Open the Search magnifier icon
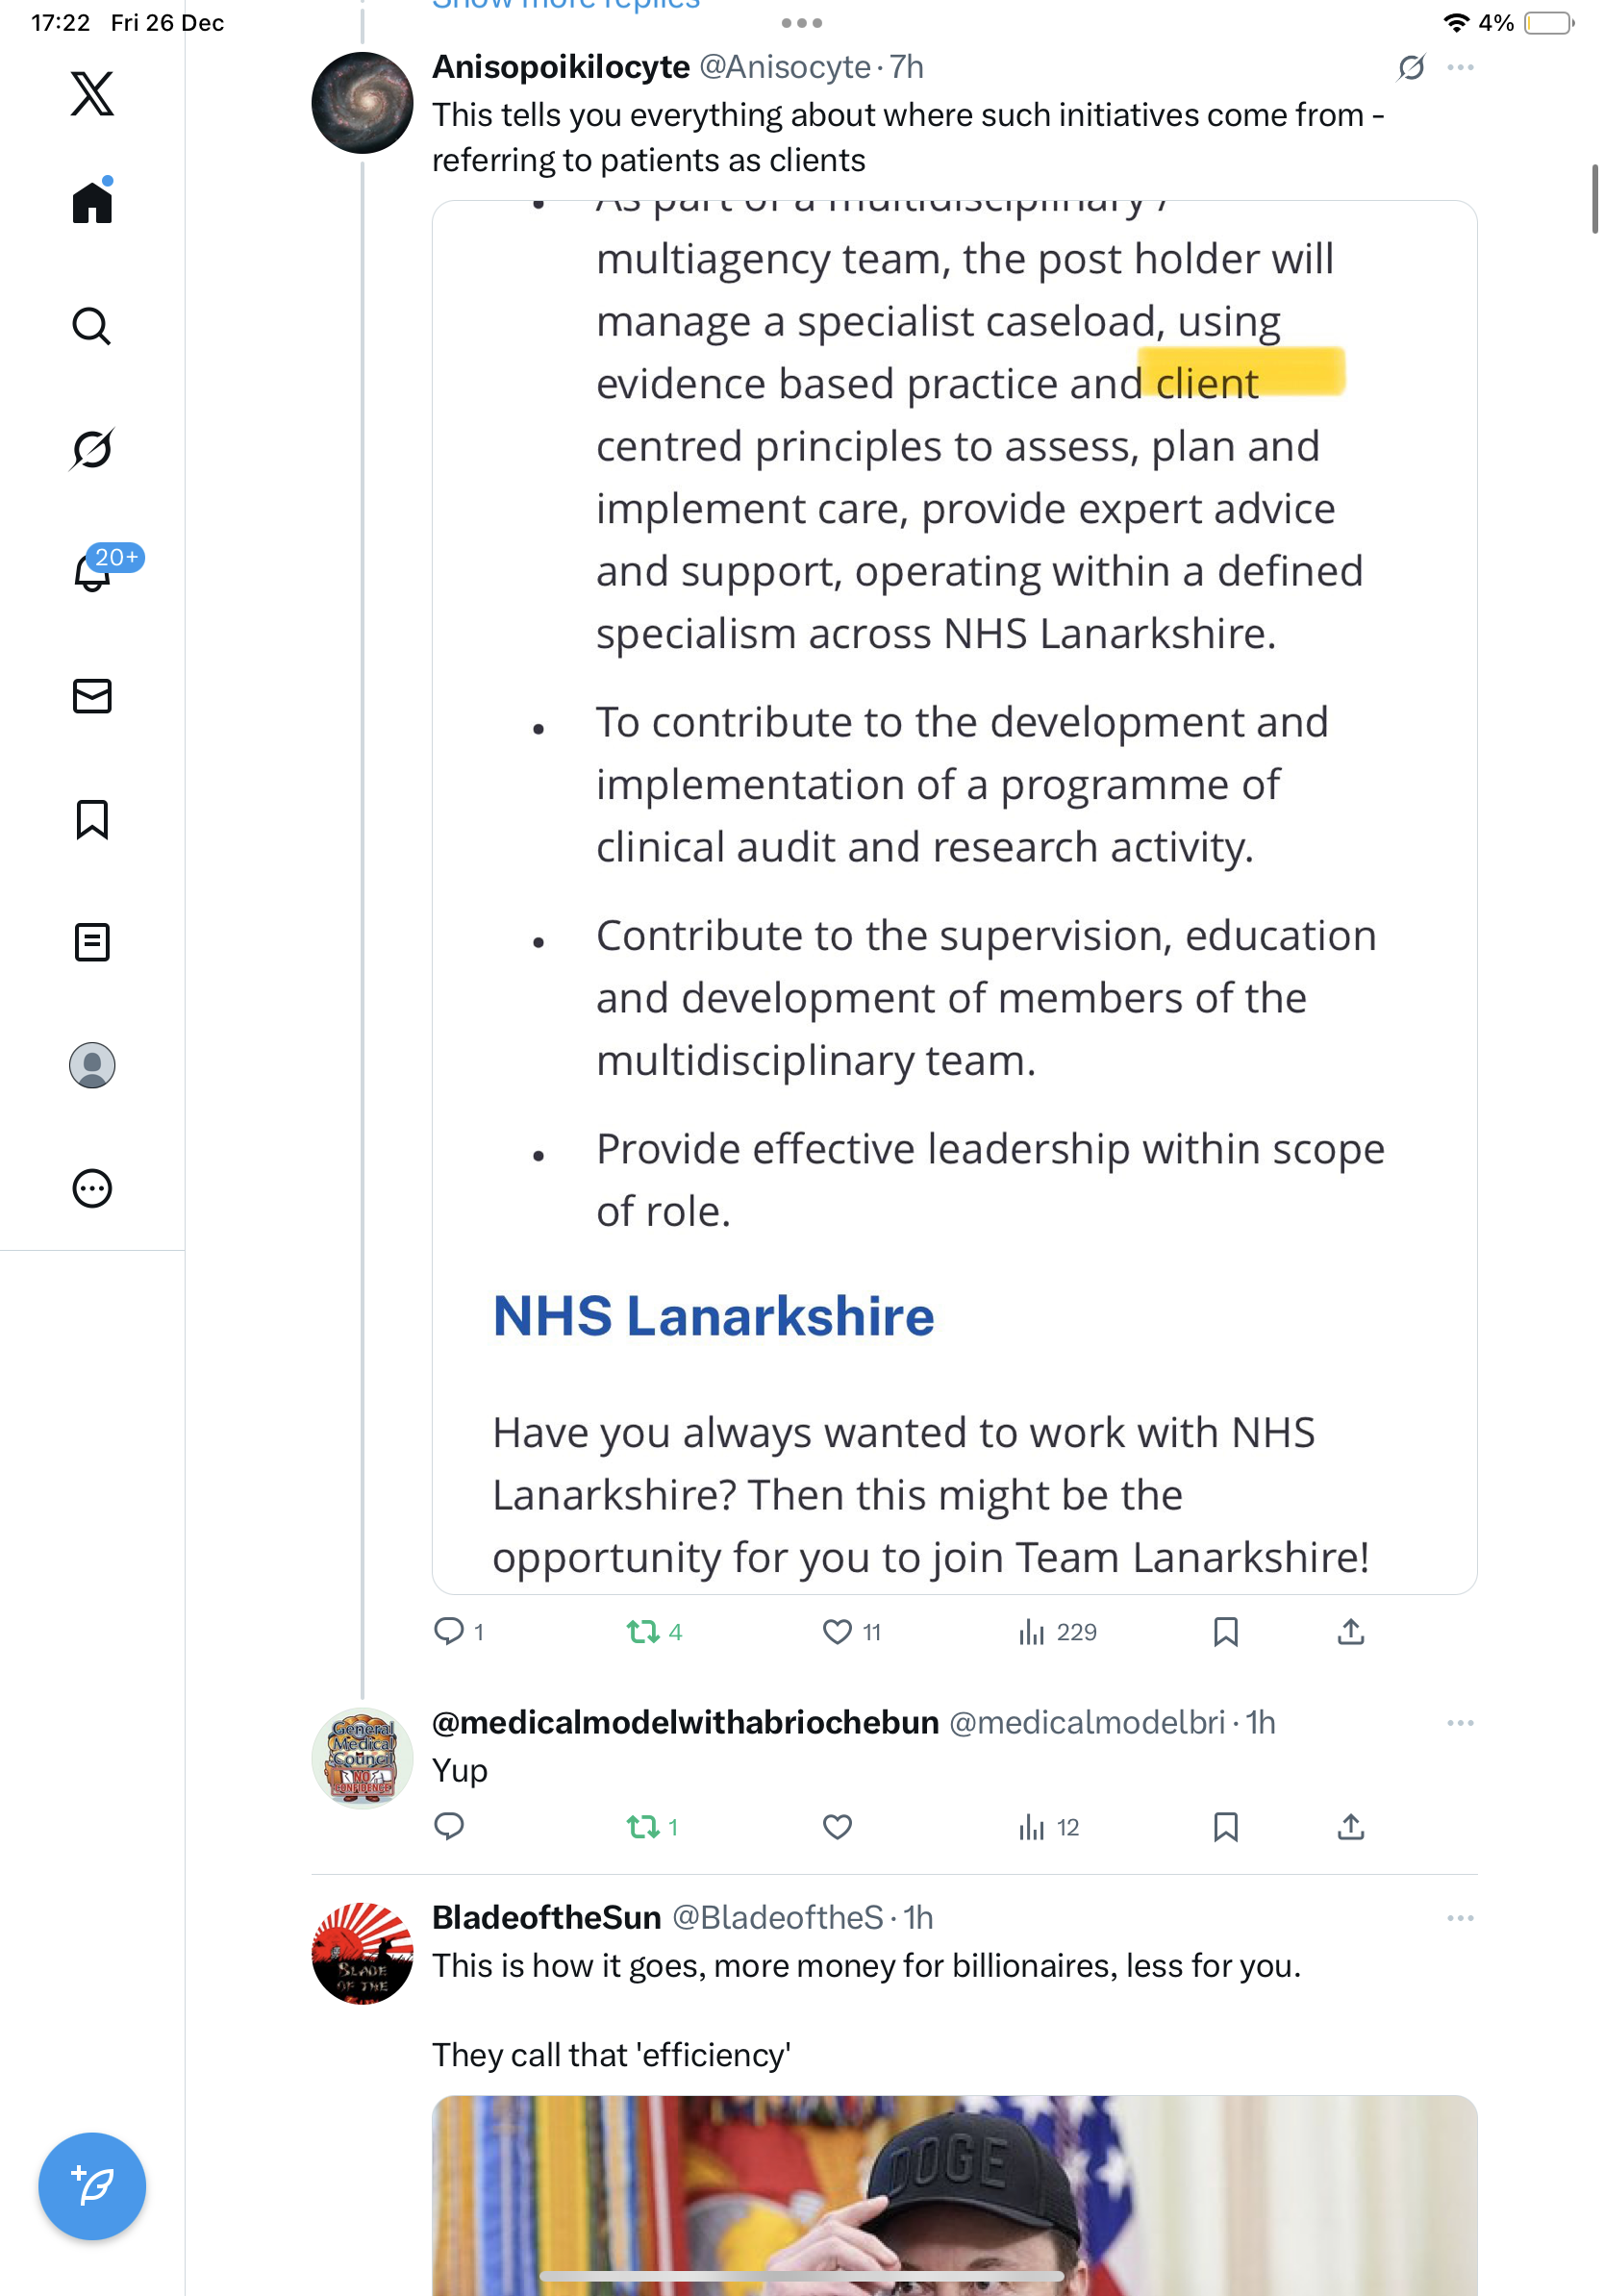Screen dimensions: 1604x2296 (x=92, y=326)
